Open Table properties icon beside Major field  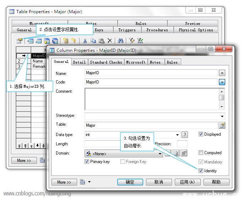(x=222, y=125)
